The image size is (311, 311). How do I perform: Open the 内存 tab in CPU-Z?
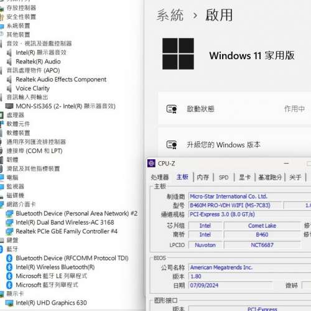203,177
